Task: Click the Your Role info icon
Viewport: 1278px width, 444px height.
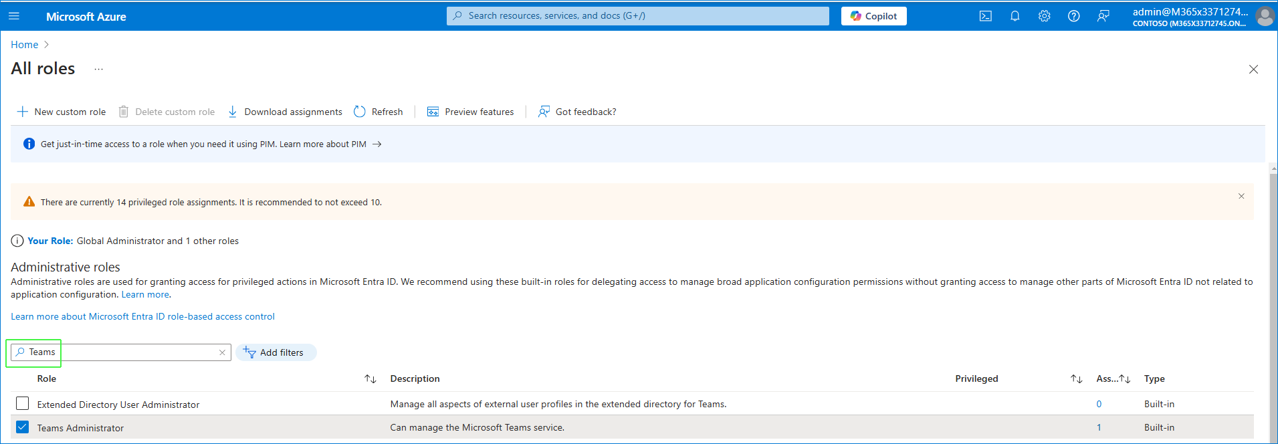Action: [x=17, y=241]
